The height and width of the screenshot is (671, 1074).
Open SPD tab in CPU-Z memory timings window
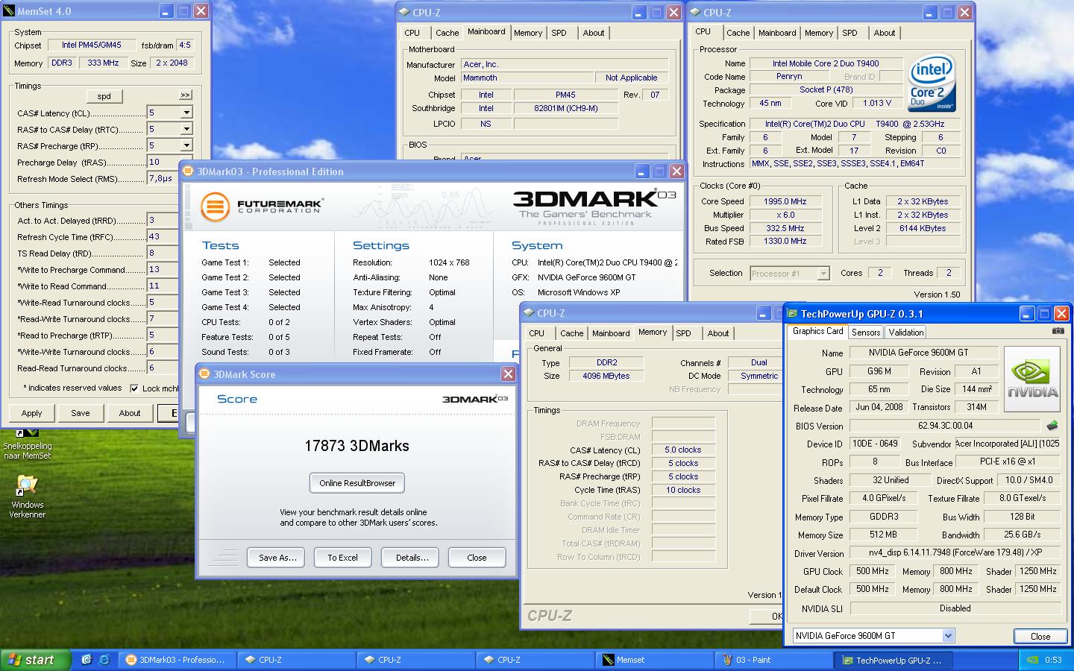pos(683,333)
